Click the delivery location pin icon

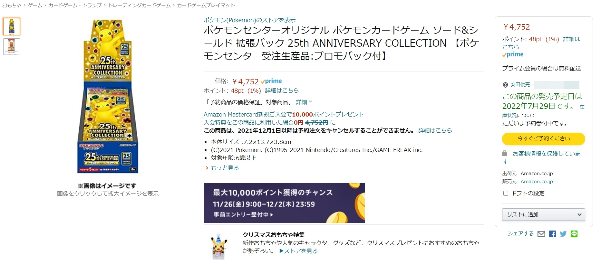click(x=505, y=85)
